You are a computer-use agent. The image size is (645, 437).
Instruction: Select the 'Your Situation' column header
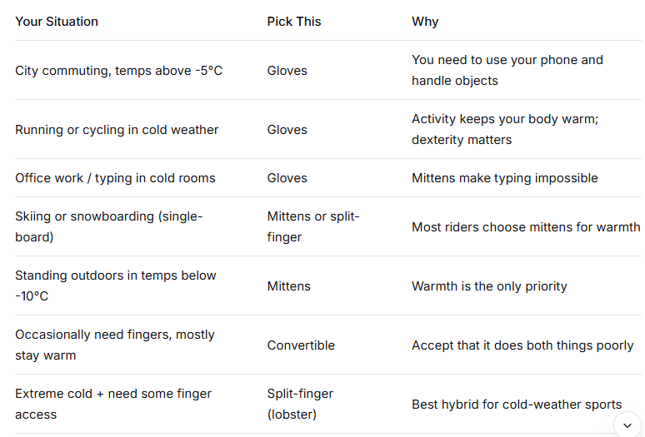(57, 22)
